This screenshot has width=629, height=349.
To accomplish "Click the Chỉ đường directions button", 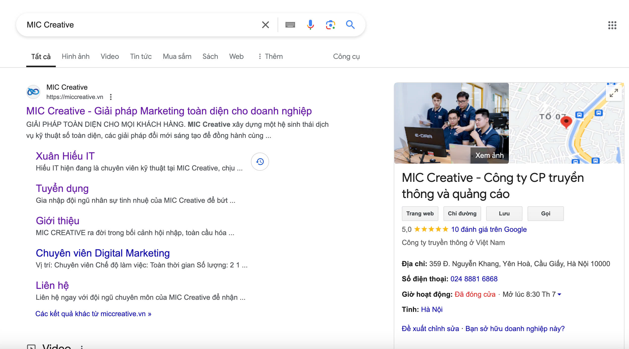I will (462, 214).
